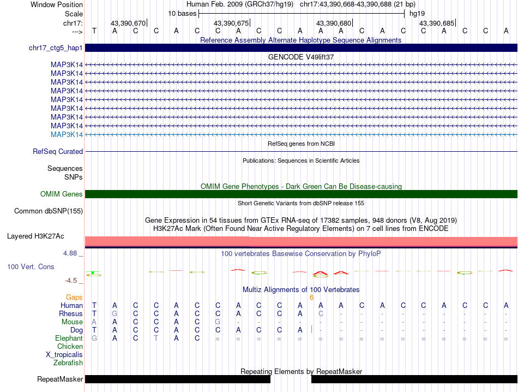Image resolution: width=518 pixels, height=392 pixels.
Task: Click the pink H3K27Ac signal band
Action: pyautogui.click(x=302, y=242)
